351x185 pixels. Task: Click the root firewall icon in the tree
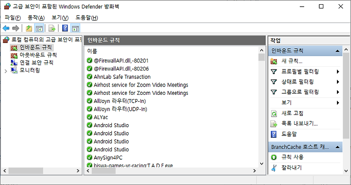point(6,40)
